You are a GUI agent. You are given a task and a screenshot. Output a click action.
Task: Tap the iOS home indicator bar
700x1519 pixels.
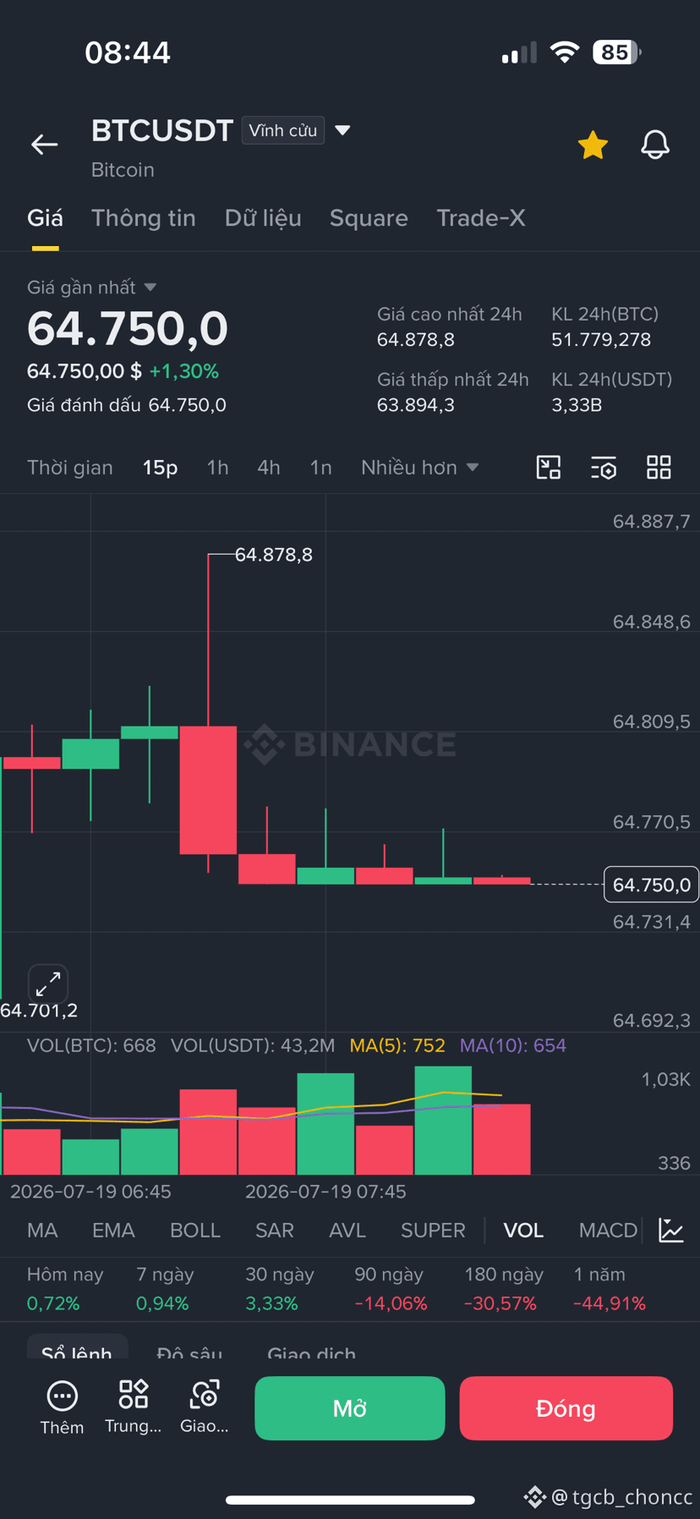point(350,1500)
